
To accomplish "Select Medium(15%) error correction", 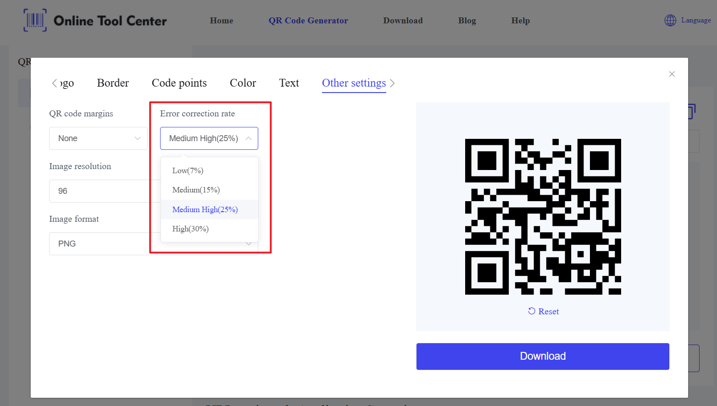I will click(210, 190).
